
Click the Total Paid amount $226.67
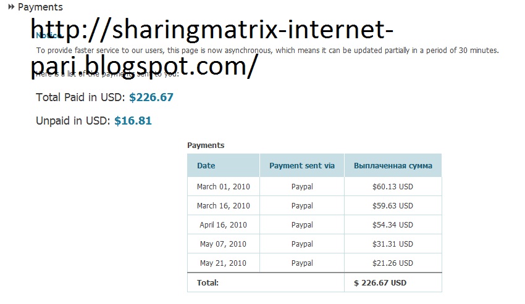tap(151, 97)
